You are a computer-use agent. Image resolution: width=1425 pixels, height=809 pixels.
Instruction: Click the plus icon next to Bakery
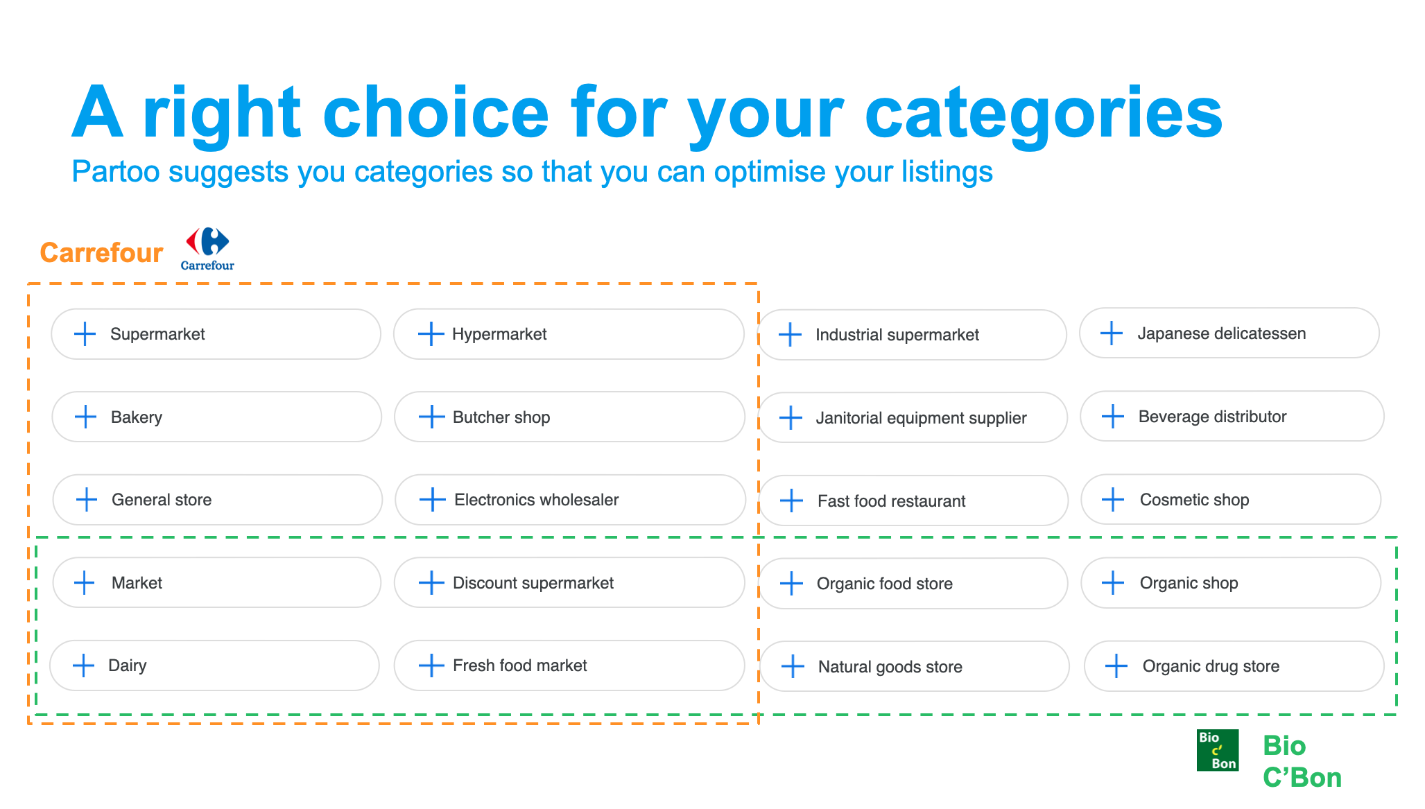pyautogui.click(x=85, y=417)
